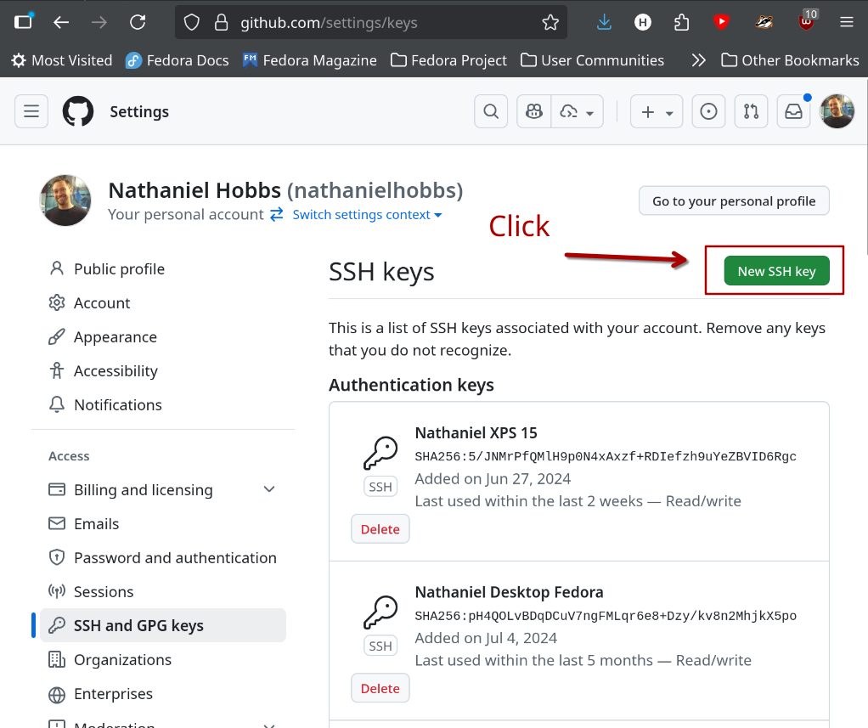
Task: Open the create new dropdown in the header
Action: (656, 111)
